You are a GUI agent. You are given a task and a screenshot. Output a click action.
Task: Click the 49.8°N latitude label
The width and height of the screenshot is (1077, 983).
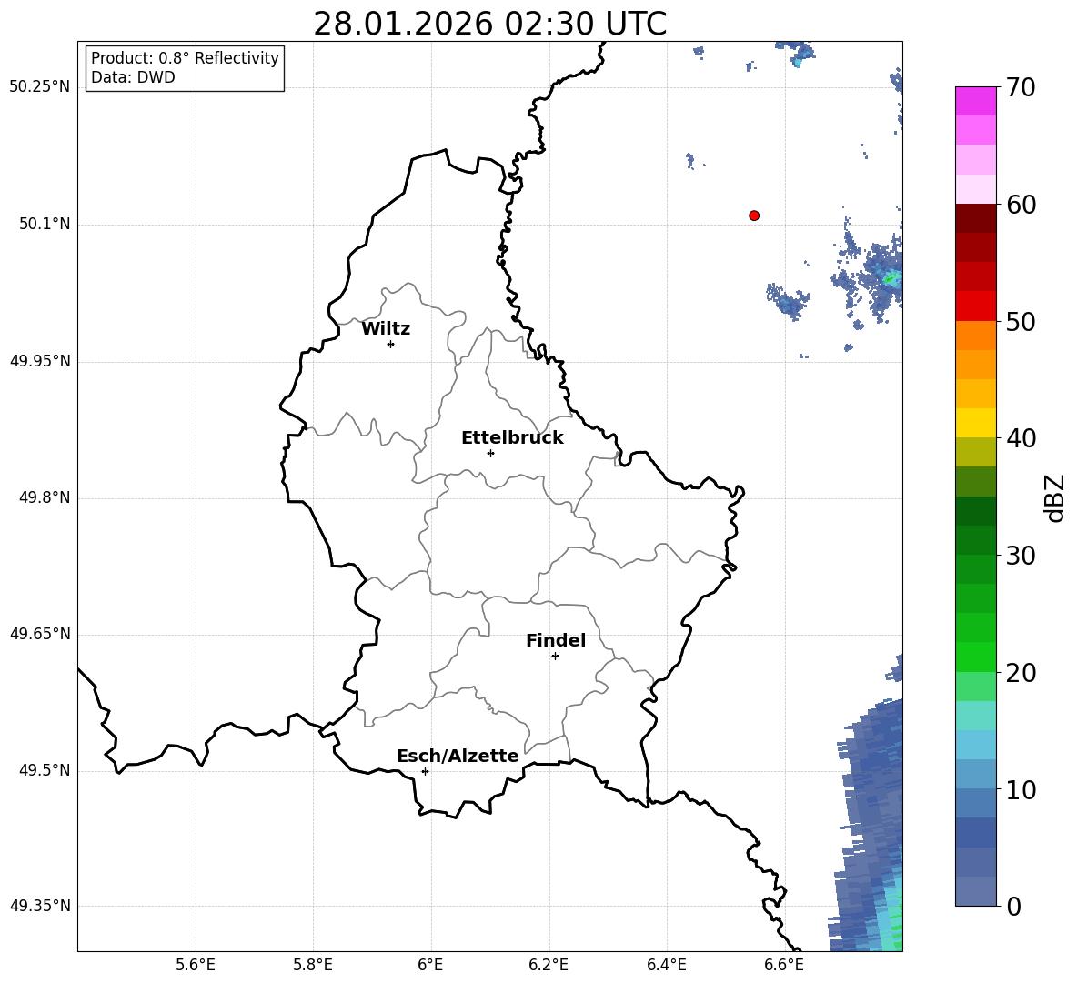point(45,497)
